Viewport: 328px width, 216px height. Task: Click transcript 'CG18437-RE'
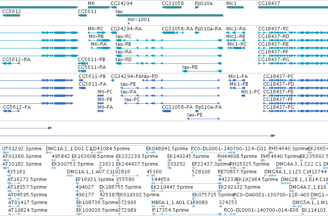pyautogui.click(x=274, y=44)
